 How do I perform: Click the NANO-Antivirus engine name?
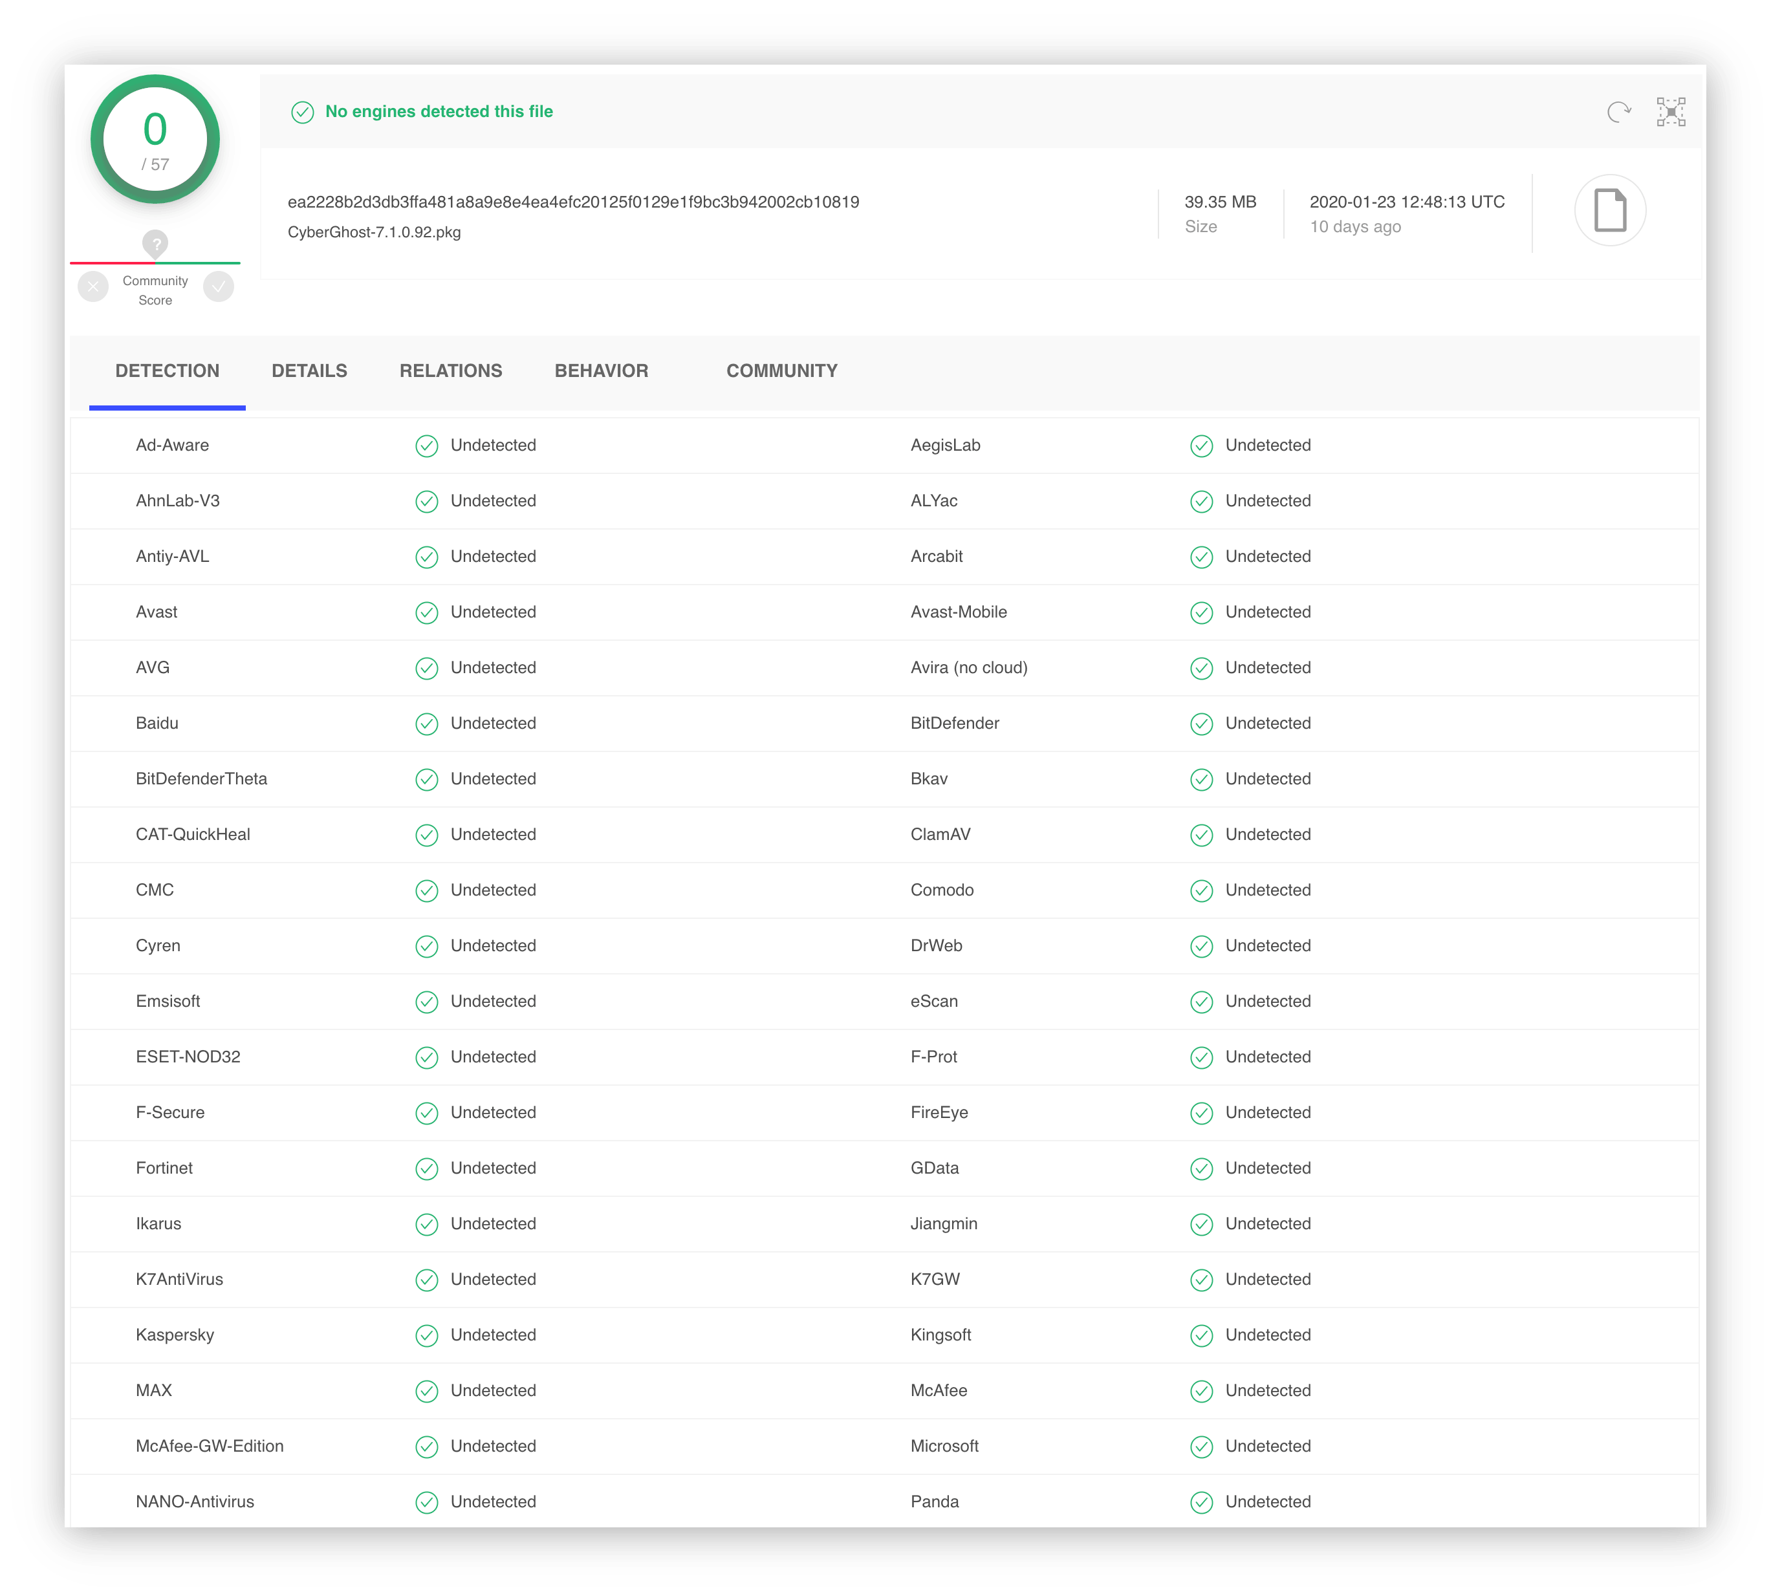194,1502
